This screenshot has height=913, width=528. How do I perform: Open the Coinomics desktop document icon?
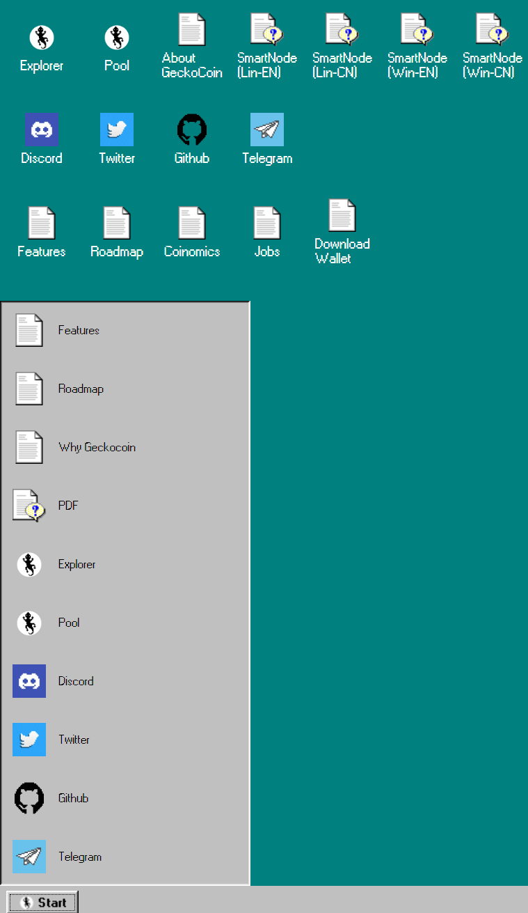coord(192,223)
